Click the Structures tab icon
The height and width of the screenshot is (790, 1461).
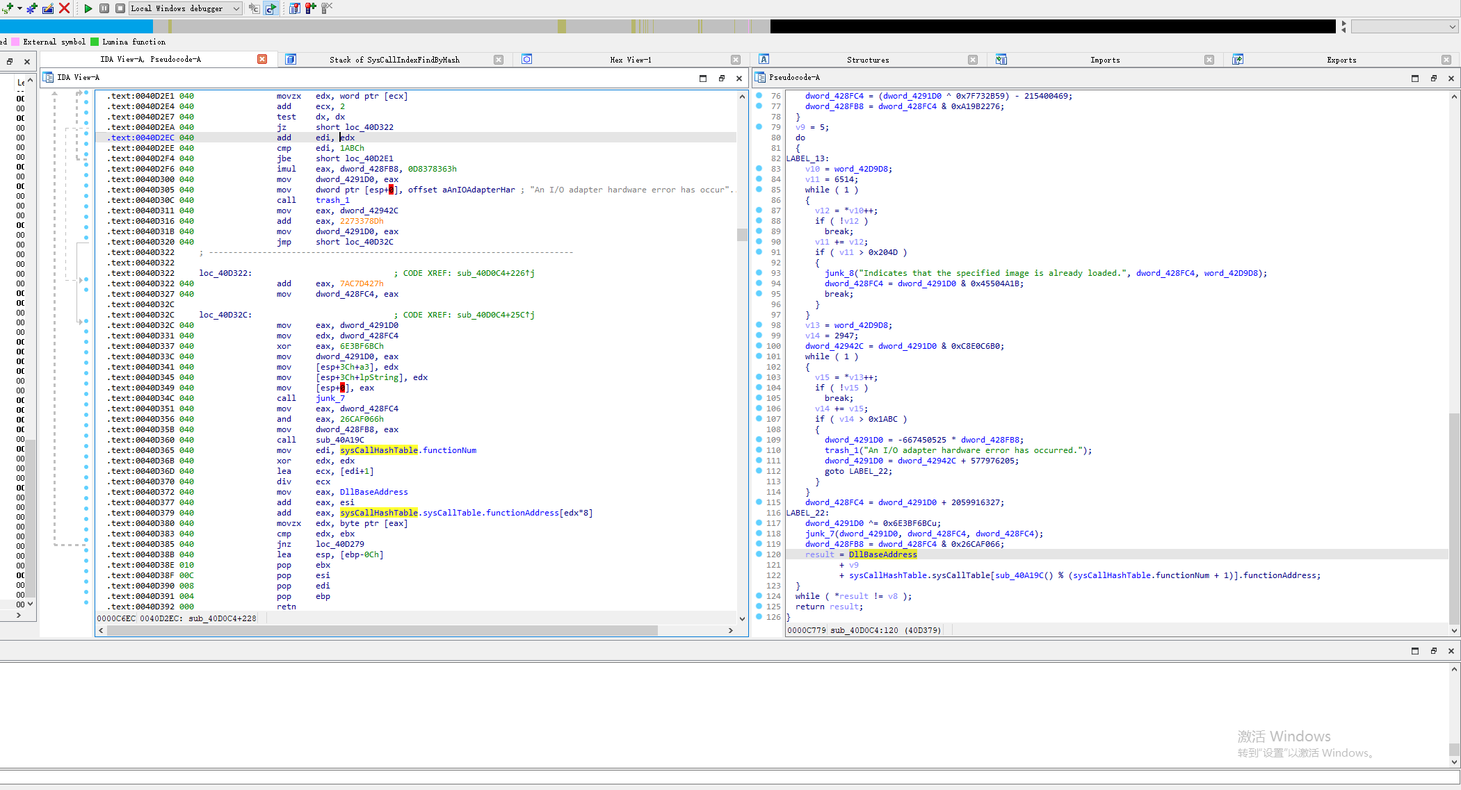(x=764, y=60)
